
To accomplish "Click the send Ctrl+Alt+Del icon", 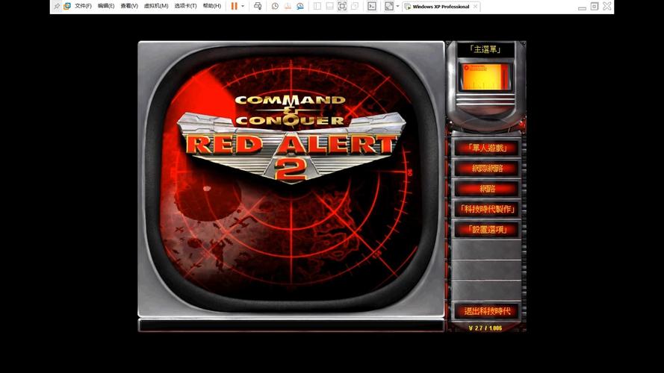I will point(258,6).
